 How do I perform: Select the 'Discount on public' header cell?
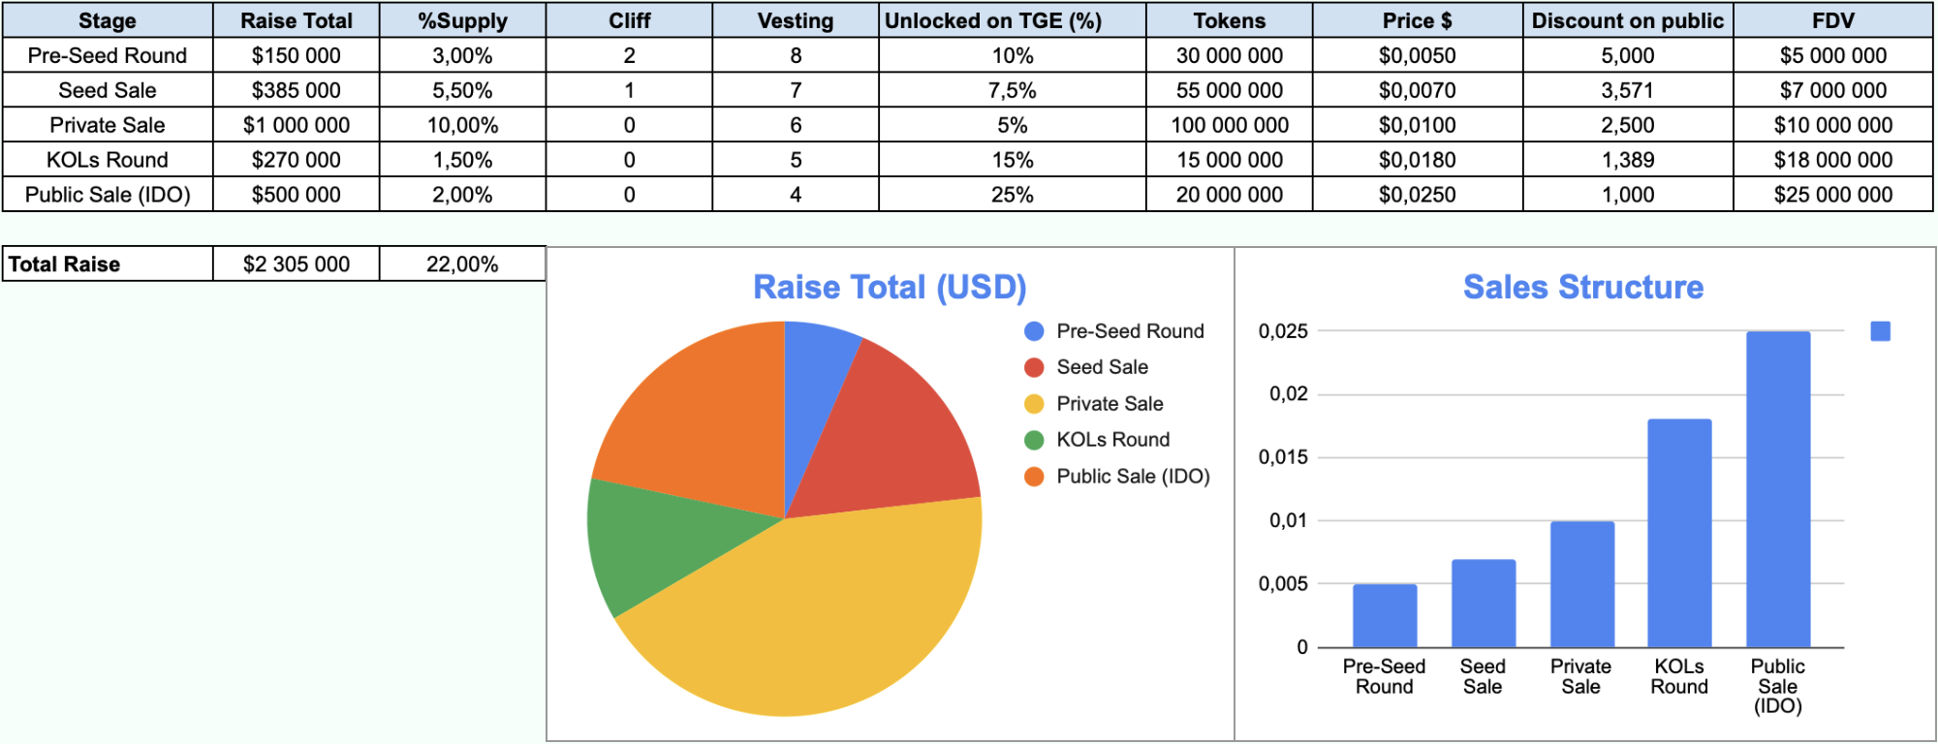(1628, 20)
